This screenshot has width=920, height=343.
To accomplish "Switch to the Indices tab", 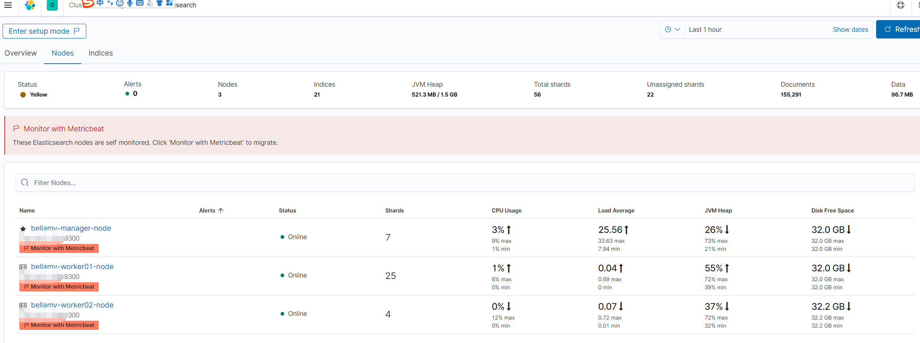I will tap(101, 53).
